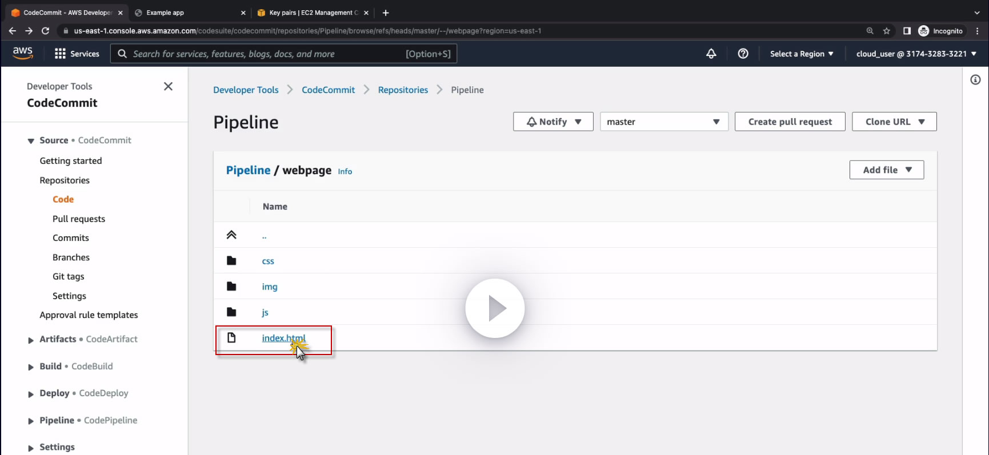Open the Clone URL dropdown
989x455 pixels.
(894, 122)
